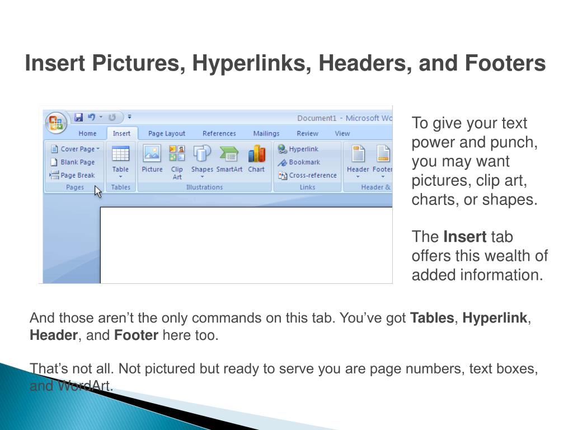Open the Header gallery

[358, 162]
